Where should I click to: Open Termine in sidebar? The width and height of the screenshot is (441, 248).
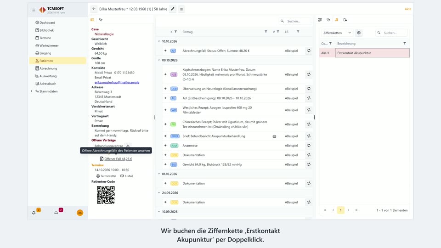(x=58, y=38)
